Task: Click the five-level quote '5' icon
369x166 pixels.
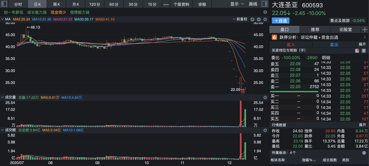Action: pyautogui.click(x=363, y=51)
